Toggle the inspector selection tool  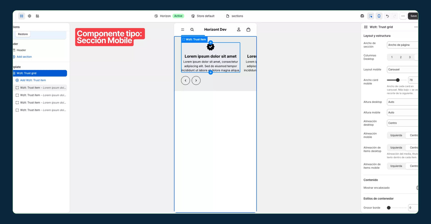tap(371, 16)
